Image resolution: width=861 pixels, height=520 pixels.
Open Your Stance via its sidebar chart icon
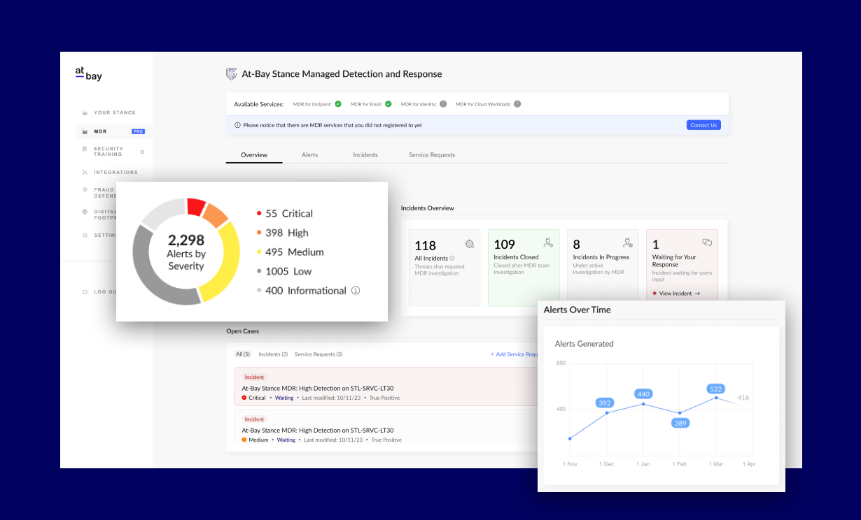(x=85, y=113)
